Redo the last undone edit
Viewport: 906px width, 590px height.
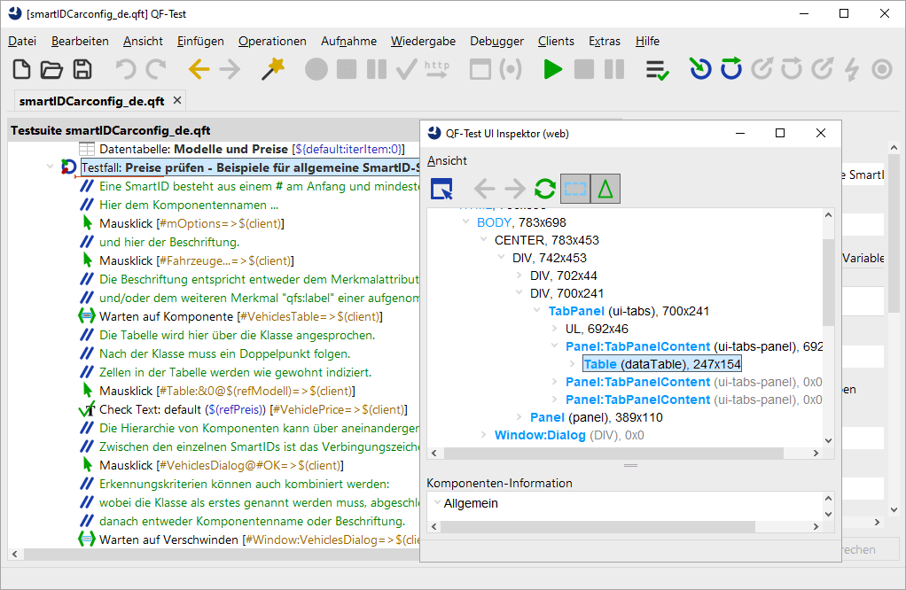point(155,69)
